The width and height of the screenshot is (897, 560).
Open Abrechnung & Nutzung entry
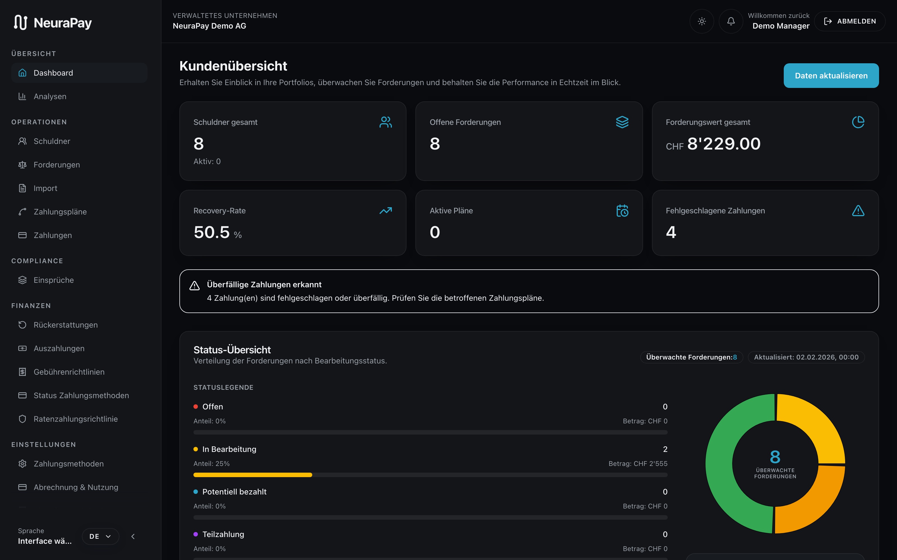click(x=79, y=487)
